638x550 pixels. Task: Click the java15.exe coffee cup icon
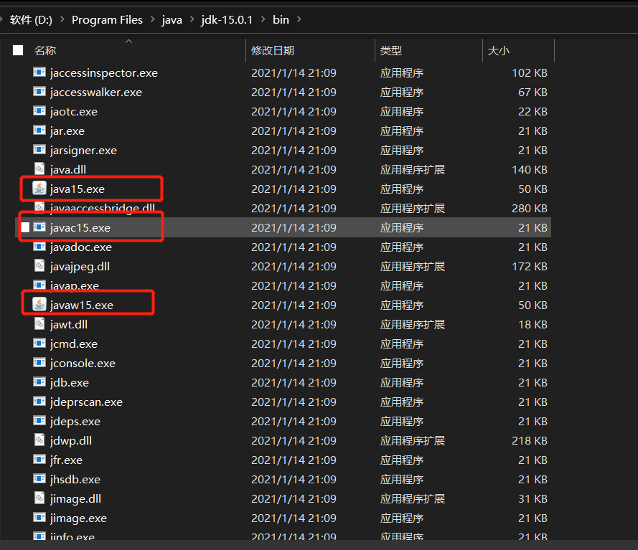click(x=39, y=189)
